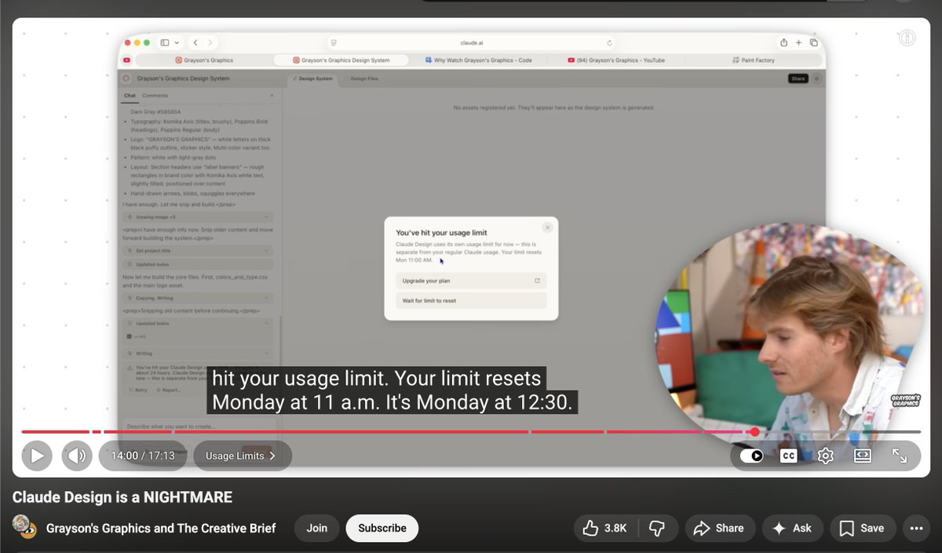Play the YouTube video
Image resolution: width=942 pixels, height=553 pixels.
point(37,456)
